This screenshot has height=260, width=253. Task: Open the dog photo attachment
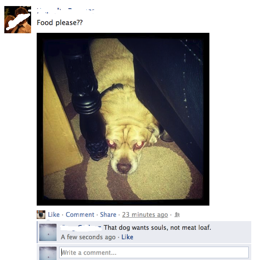point(123,119)
